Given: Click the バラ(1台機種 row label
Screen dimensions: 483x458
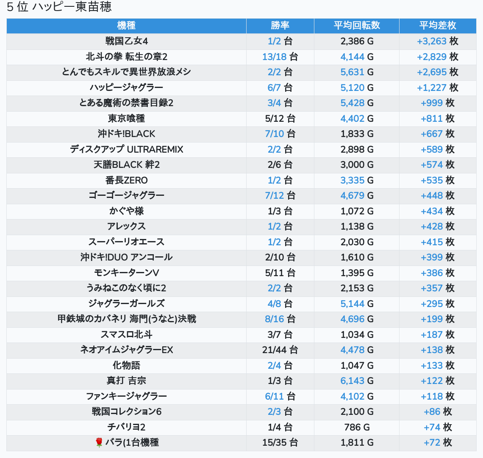Looking at the screenshot, I should point(132,443).
